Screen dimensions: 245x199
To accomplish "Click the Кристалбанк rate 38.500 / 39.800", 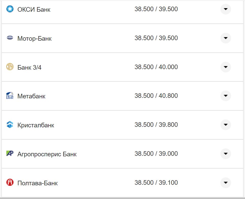I will tap(156, 125).
